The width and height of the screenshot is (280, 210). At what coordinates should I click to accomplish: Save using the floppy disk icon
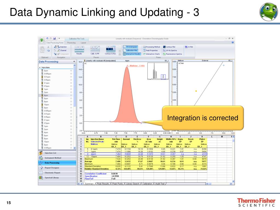pos(54,38)
